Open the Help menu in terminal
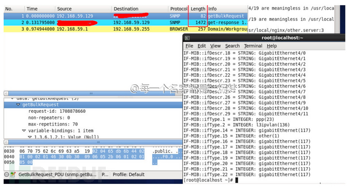This screenshot has width=351, height=187. coord(272,46)
